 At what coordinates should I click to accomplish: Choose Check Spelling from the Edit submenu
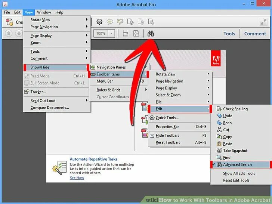tap(240, 109)
